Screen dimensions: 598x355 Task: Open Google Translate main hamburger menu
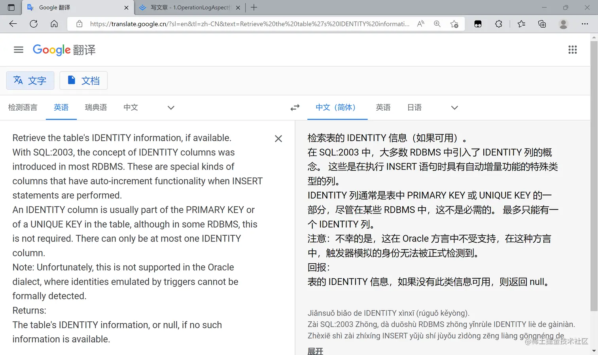point(19,50)
